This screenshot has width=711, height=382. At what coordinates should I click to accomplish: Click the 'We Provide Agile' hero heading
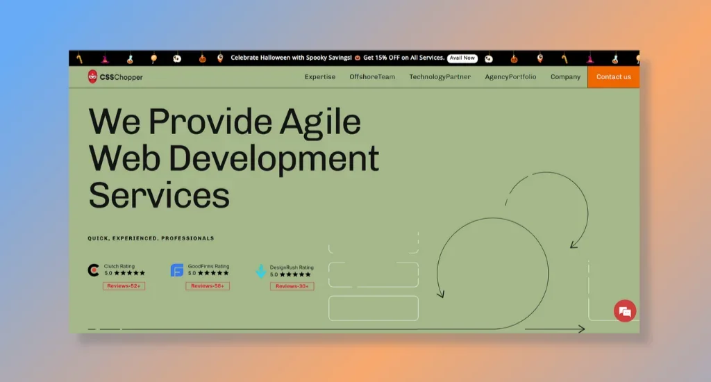click(225, 122)
